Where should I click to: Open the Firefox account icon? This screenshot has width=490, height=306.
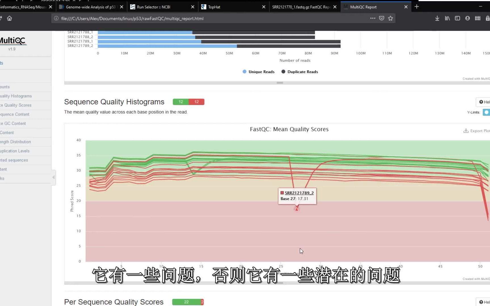tap(467, 18)
